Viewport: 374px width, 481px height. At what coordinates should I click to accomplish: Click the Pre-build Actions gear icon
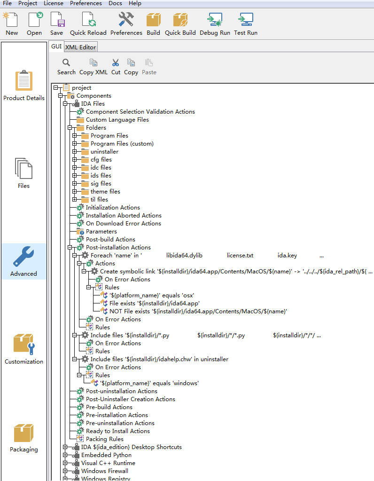tap(80, 407)
